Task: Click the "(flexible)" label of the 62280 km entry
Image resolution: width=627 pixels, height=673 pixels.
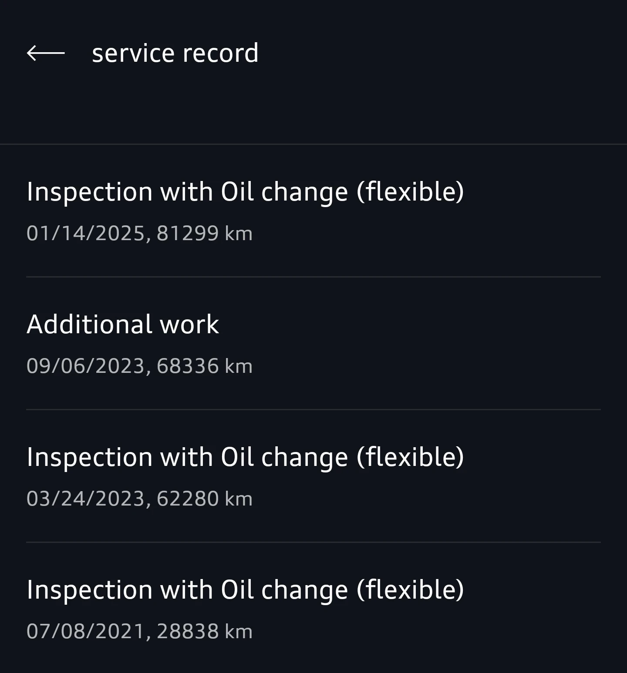Action: click(410, 457)
